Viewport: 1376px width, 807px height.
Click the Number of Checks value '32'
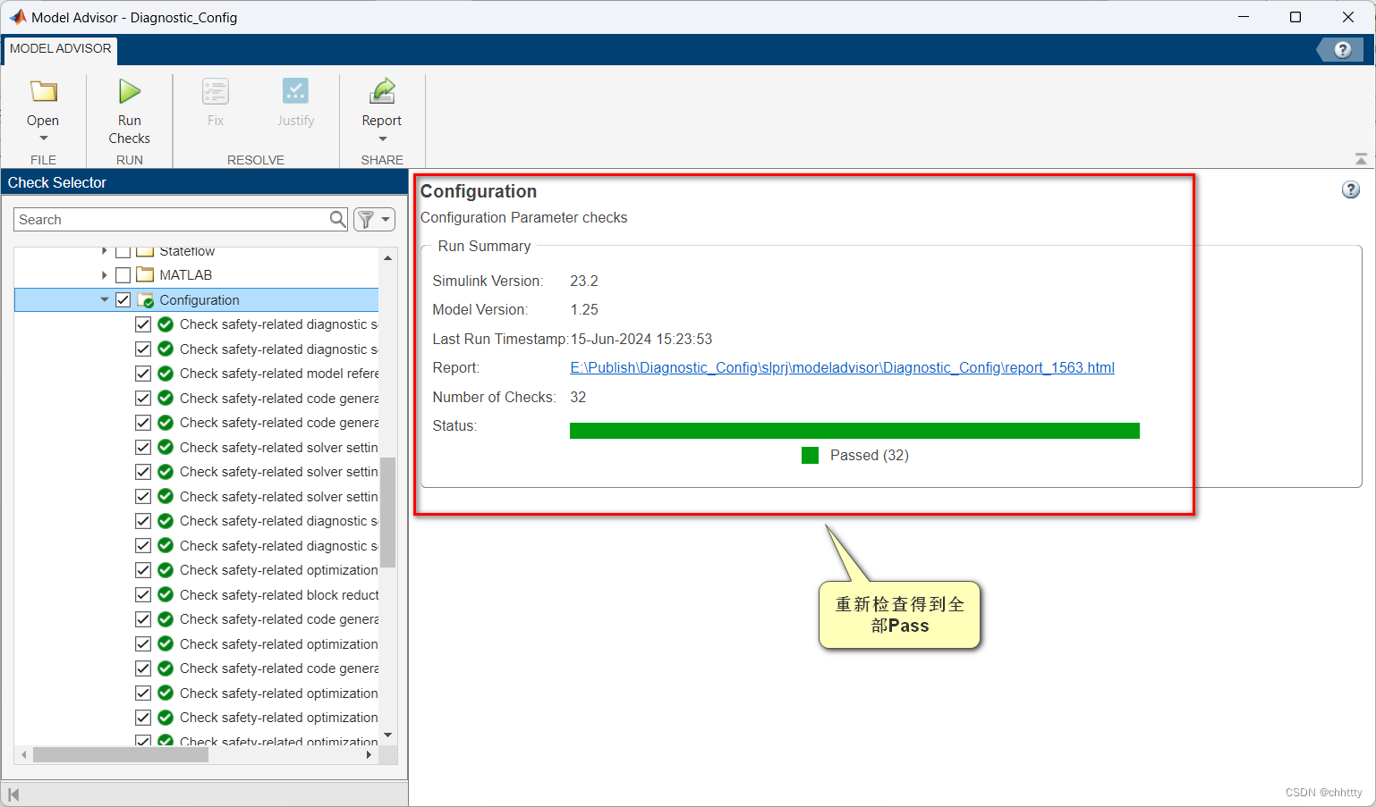[x=578, y=397]
